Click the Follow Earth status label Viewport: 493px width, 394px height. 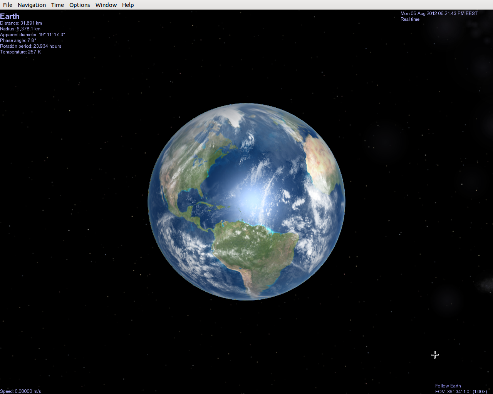(448, 386)
